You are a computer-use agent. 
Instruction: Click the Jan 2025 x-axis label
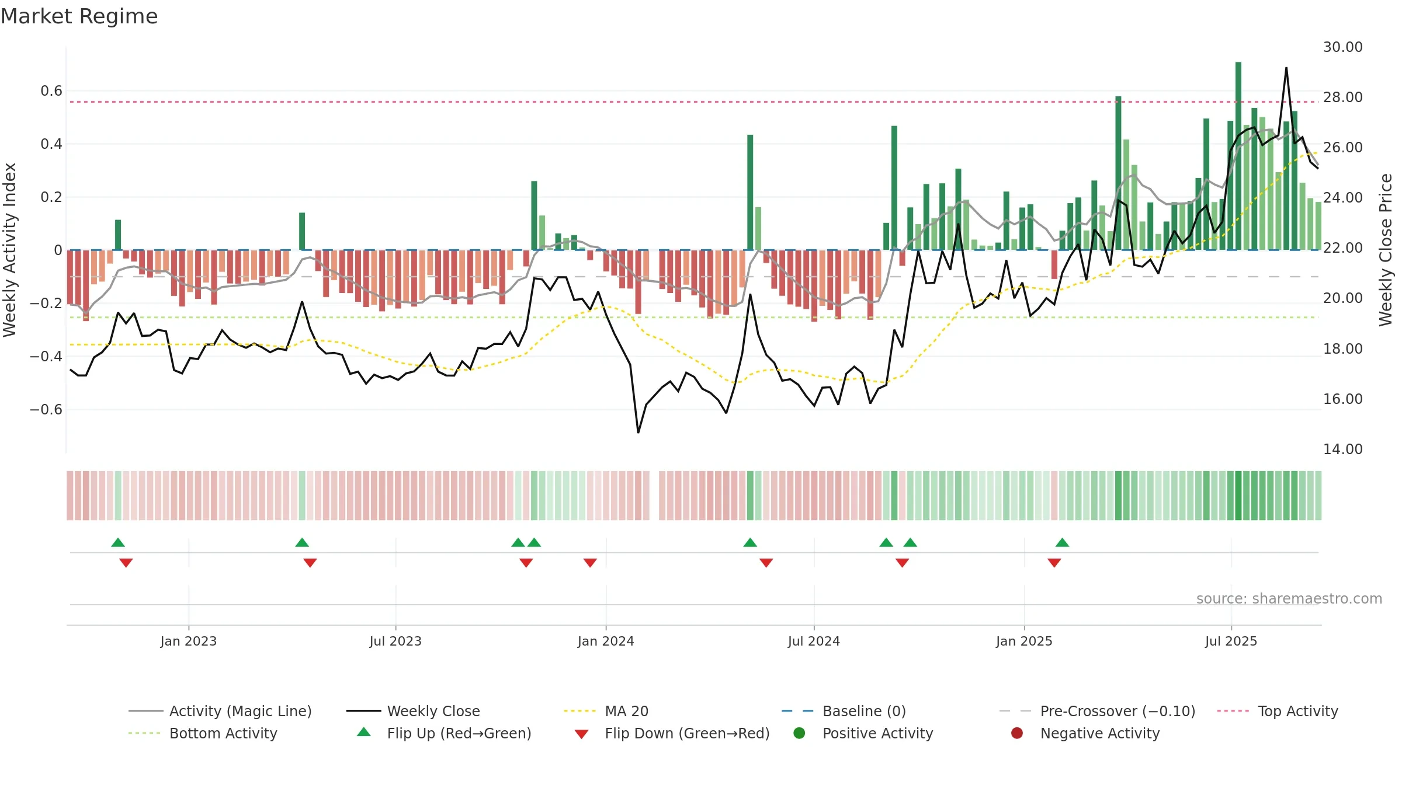pyautogui.click(x=1024, y=641)
